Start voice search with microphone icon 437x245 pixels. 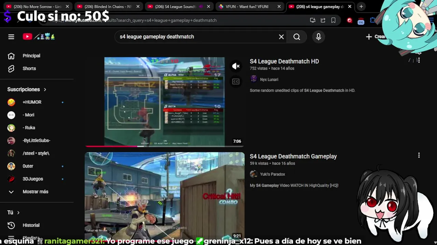(319, 37)
